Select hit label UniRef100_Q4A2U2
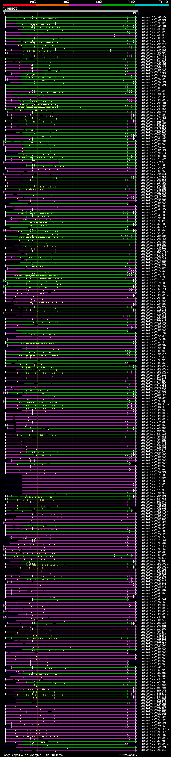Image resolution: width=171 pixels, height=757 pixels. 153,617
